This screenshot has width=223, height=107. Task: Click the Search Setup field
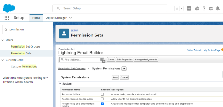pyautogui.click(x=110, y=8)
